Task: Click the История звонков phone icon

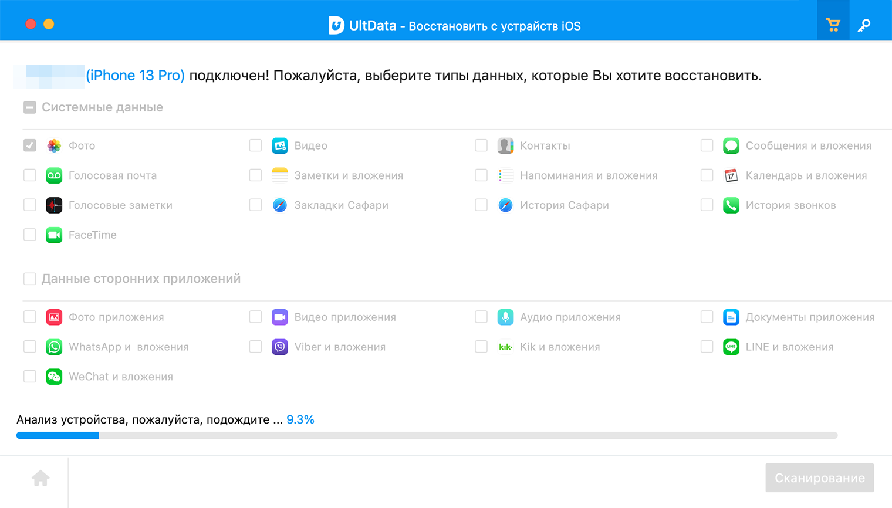Action: pyautogui.click(x=731, y=205)
